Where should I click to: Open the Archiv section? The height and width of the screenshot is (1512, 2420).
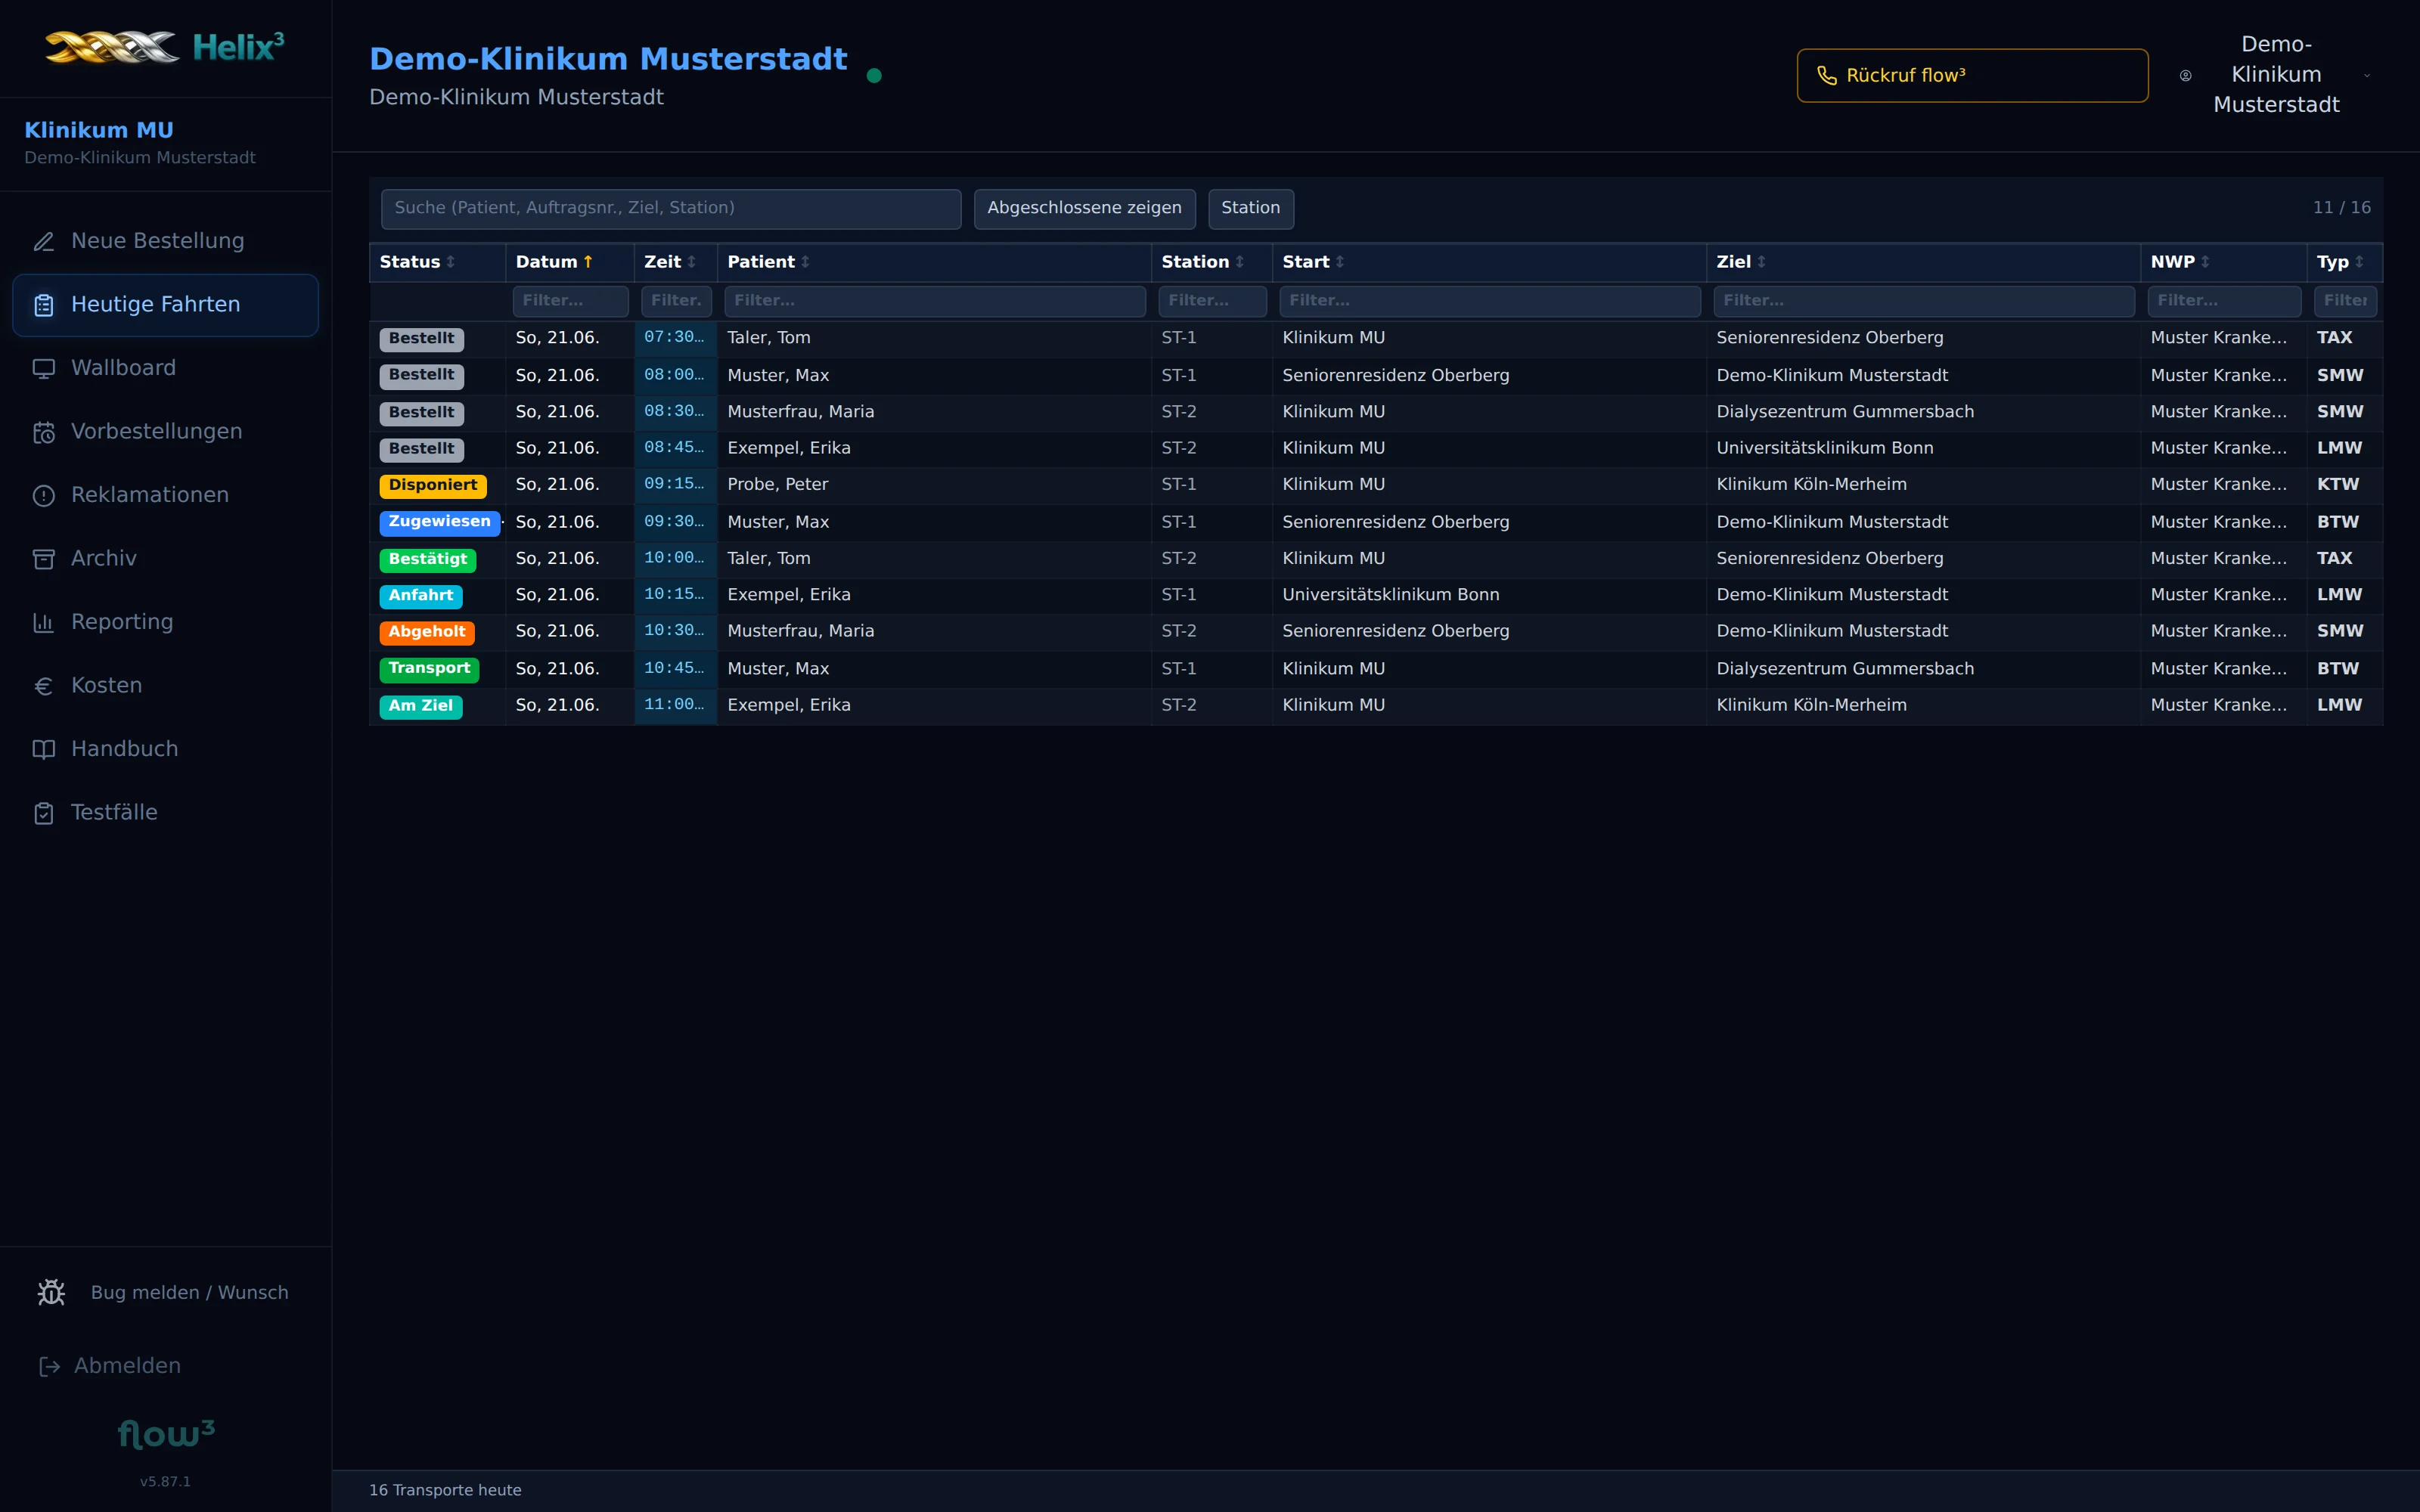pyautogui.click(x=165, y=559)
